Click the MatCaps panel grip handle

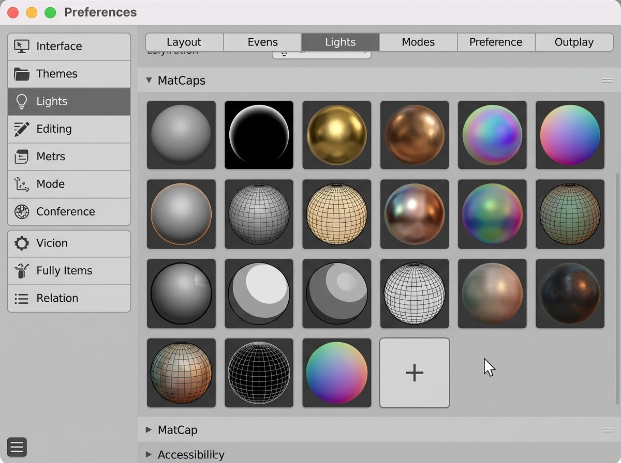pos(608,81)
